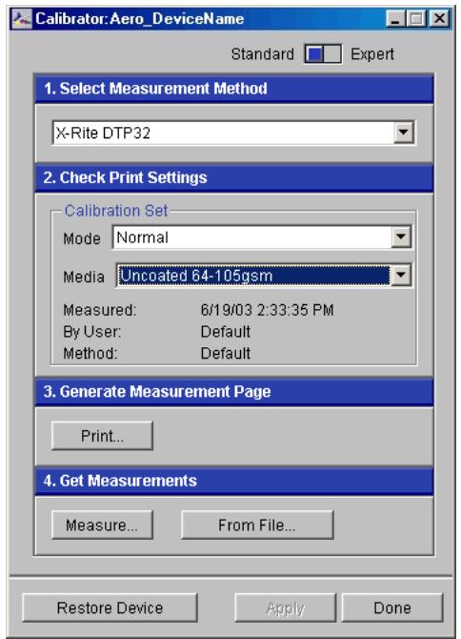Viewport: 461px width, 639px height.
Task: Select the X-Rite DTP32 combo box field
Action: tap(233, 133)
